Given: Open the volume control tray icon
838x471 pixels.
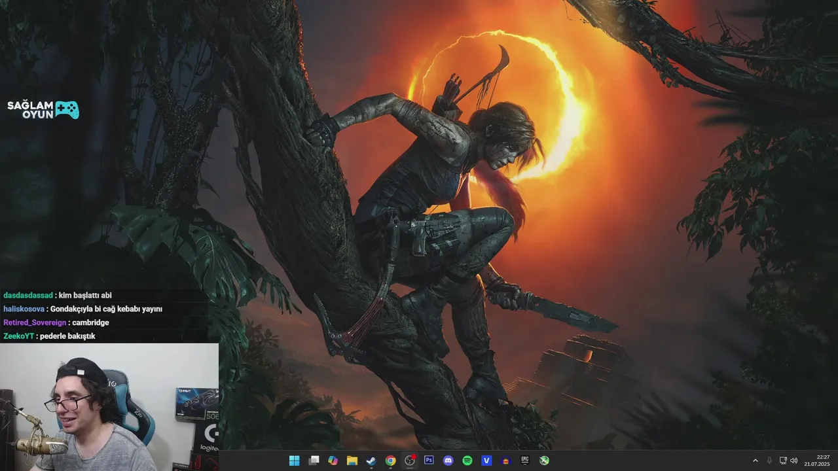Looking at the screenshot, I should 794,461.
